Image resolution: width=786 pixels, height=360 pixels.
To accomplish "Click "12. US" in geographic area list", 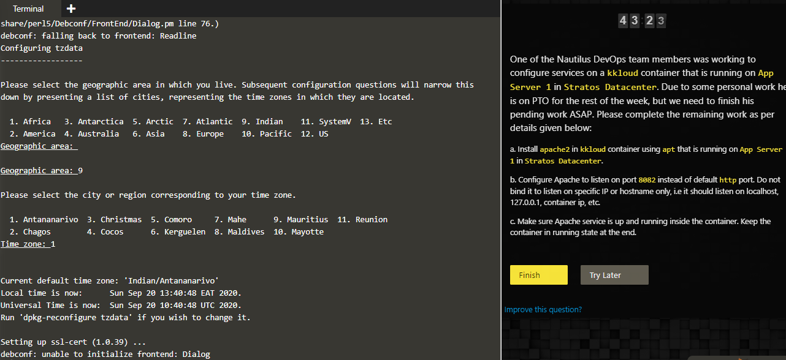I will [315, 134].
